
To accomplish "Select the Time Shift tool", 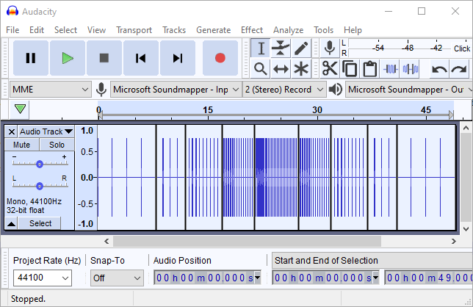I will pyautogui.click(x=281, y=69).
